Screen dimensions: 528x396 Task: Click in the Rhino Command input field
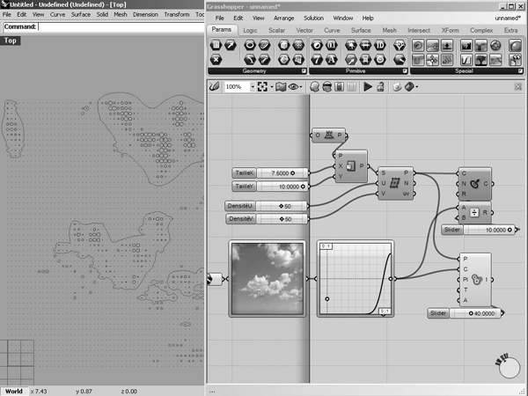(x=120, y=26)
